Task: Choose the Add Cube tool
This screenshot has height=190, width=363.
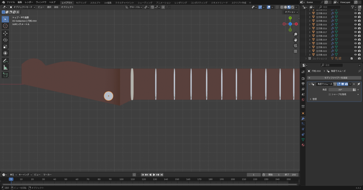Action: tap(5, 75)
